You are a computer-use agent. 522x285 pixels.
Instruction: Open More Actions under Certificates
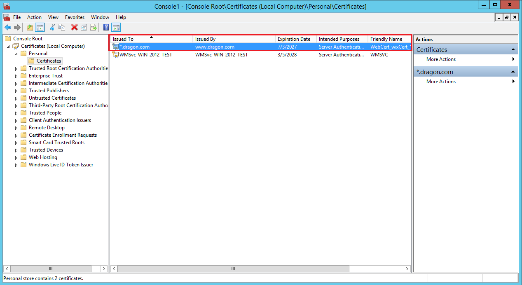click(x=466, y=59)
